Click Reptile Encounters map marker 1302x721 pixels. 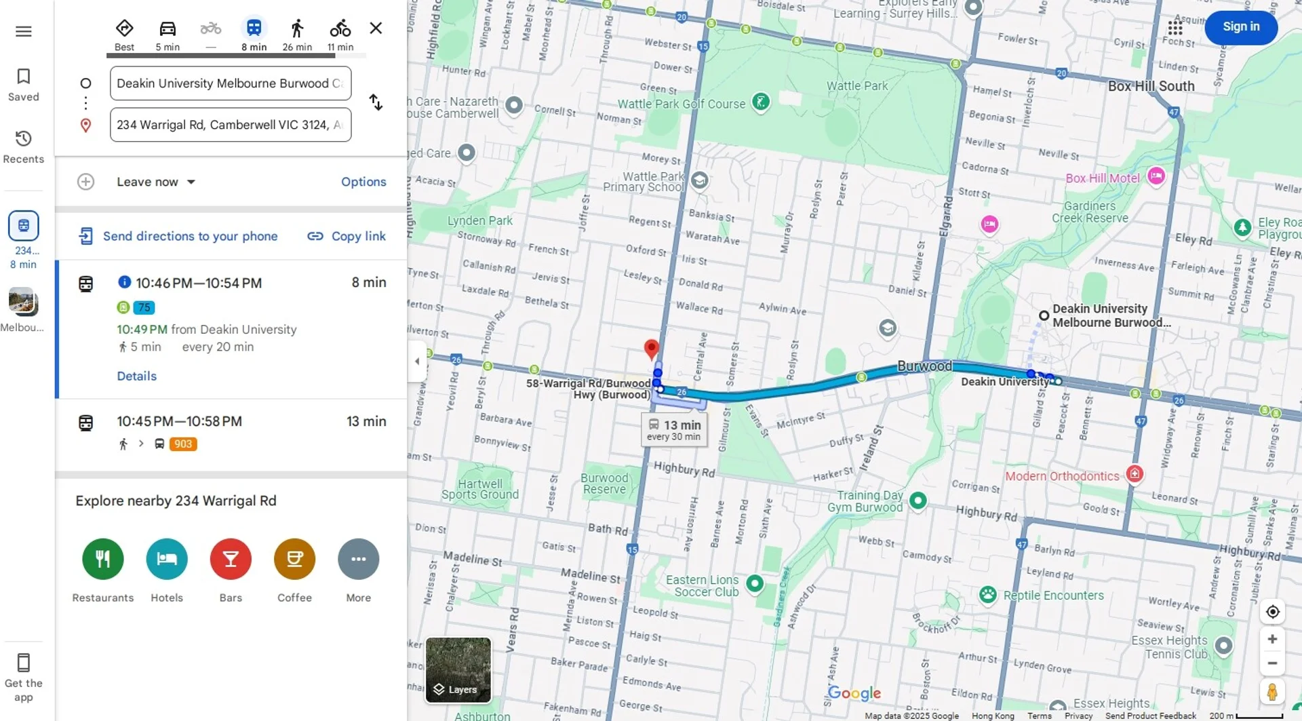(988, 595)
